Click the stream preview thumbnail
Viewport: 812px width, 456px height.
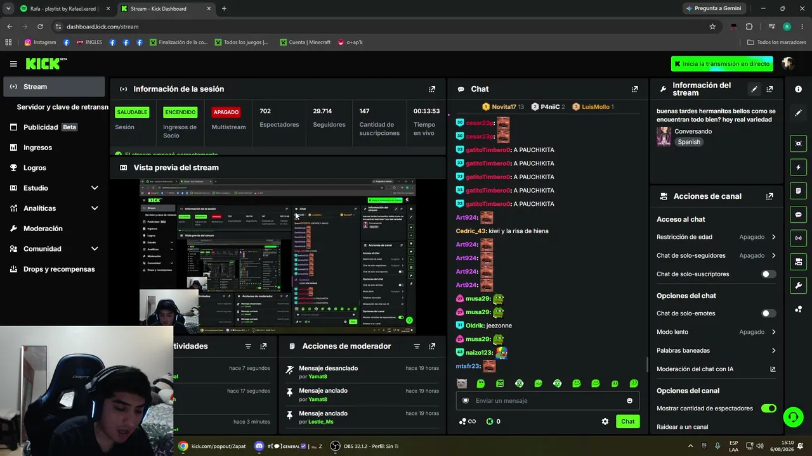coord(277,256)
